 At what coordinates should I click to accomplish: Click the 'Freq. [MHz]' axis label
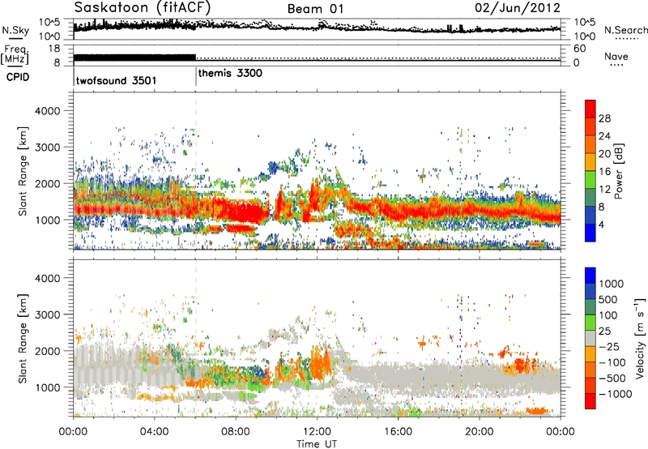[15, 54]
